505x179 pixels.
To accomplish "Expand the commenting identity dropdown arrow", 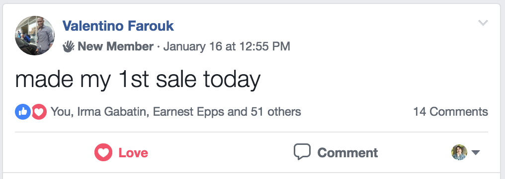I will (476, 153).
